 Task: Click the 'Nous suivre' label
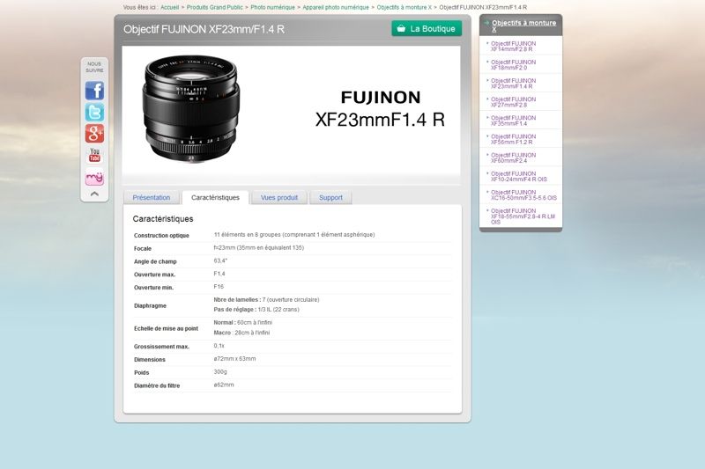coord(94,68)
